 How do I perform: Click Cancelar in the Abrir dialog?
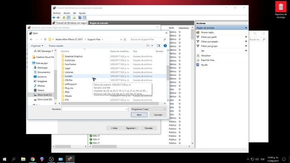158,115
